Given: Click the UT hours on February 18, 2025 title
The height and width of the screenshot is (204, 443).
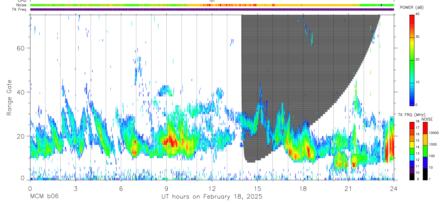Looking at the screenshot, I should (x=212, y=197).
